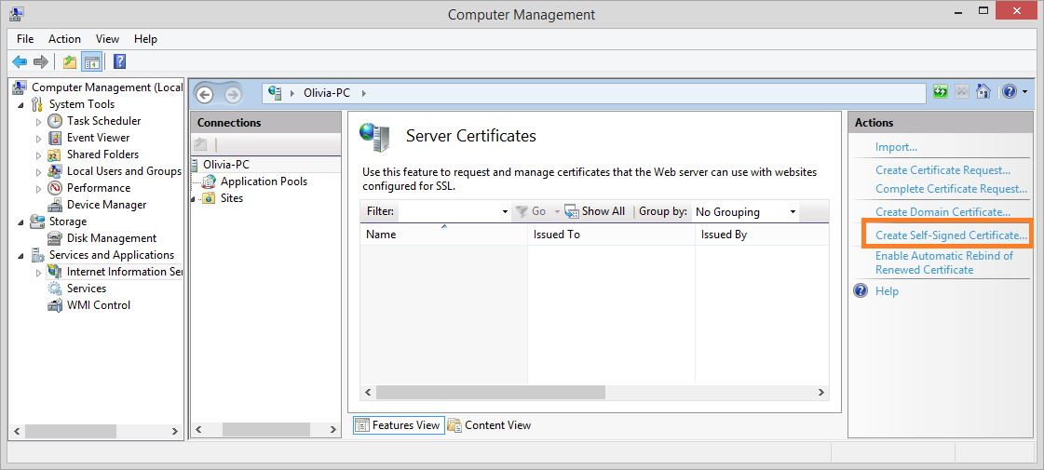Click the IIS round back navigation button
The height and width of the screenshot is (470, 1044).
(205, 94)
